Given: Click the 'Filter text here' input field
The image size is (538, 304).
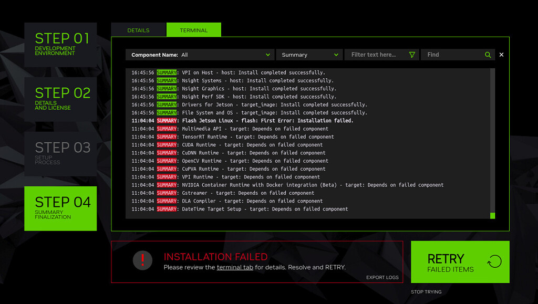Looking at the screenshot, I should (x=376, y=54).
